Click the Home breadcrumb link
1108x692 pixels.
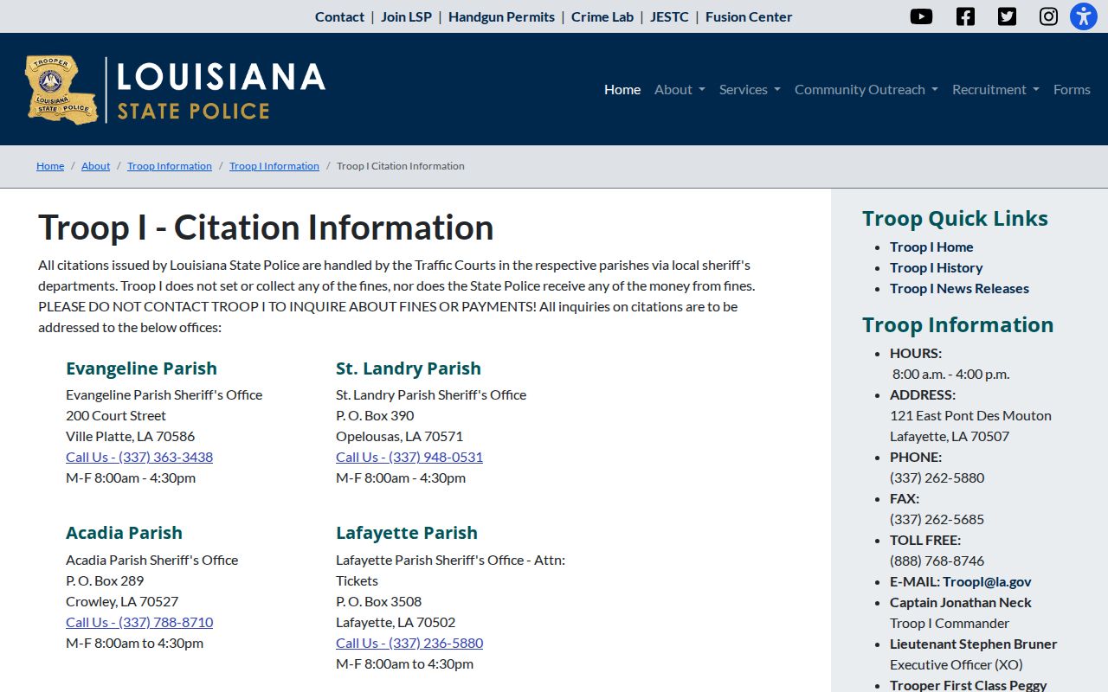[x=50, y=166]
